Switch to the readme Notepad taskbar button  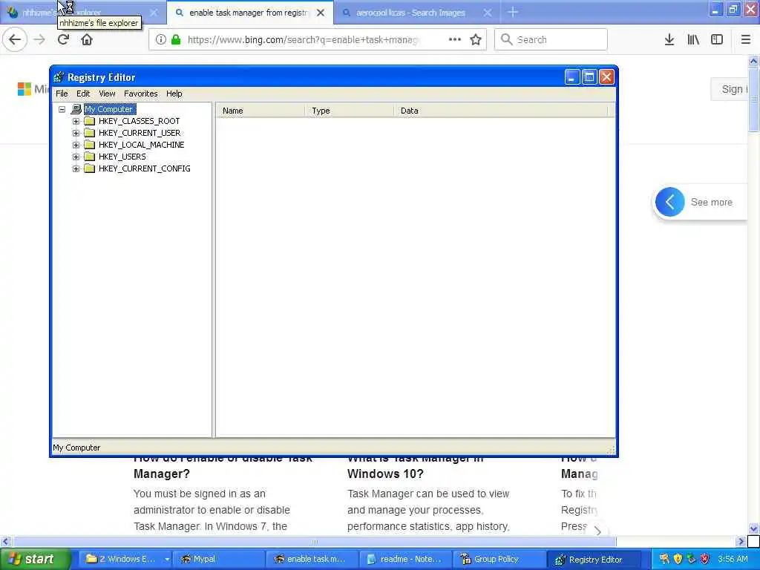(x=406, y=560)
